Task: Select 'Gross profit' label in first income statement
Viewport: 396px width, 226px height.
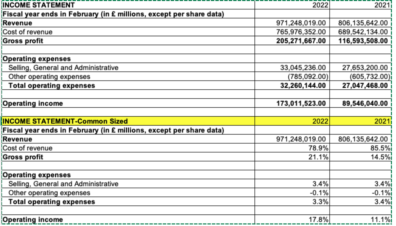Action: [23, 41]
